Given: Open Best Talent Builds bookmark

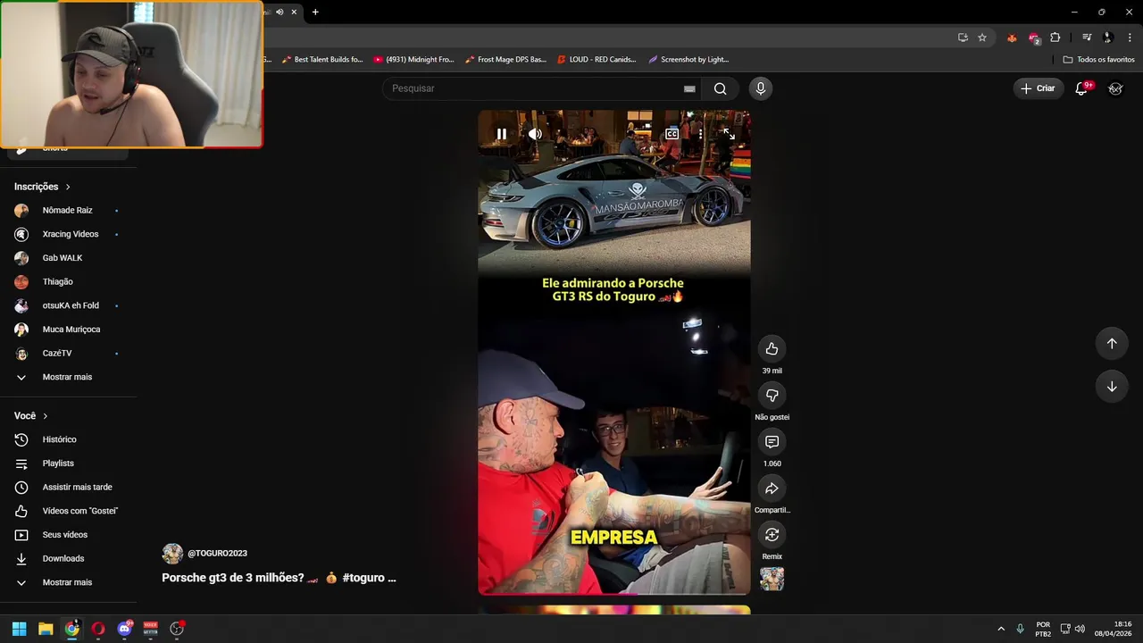Looking at the screenshot, I should [322, 60].
